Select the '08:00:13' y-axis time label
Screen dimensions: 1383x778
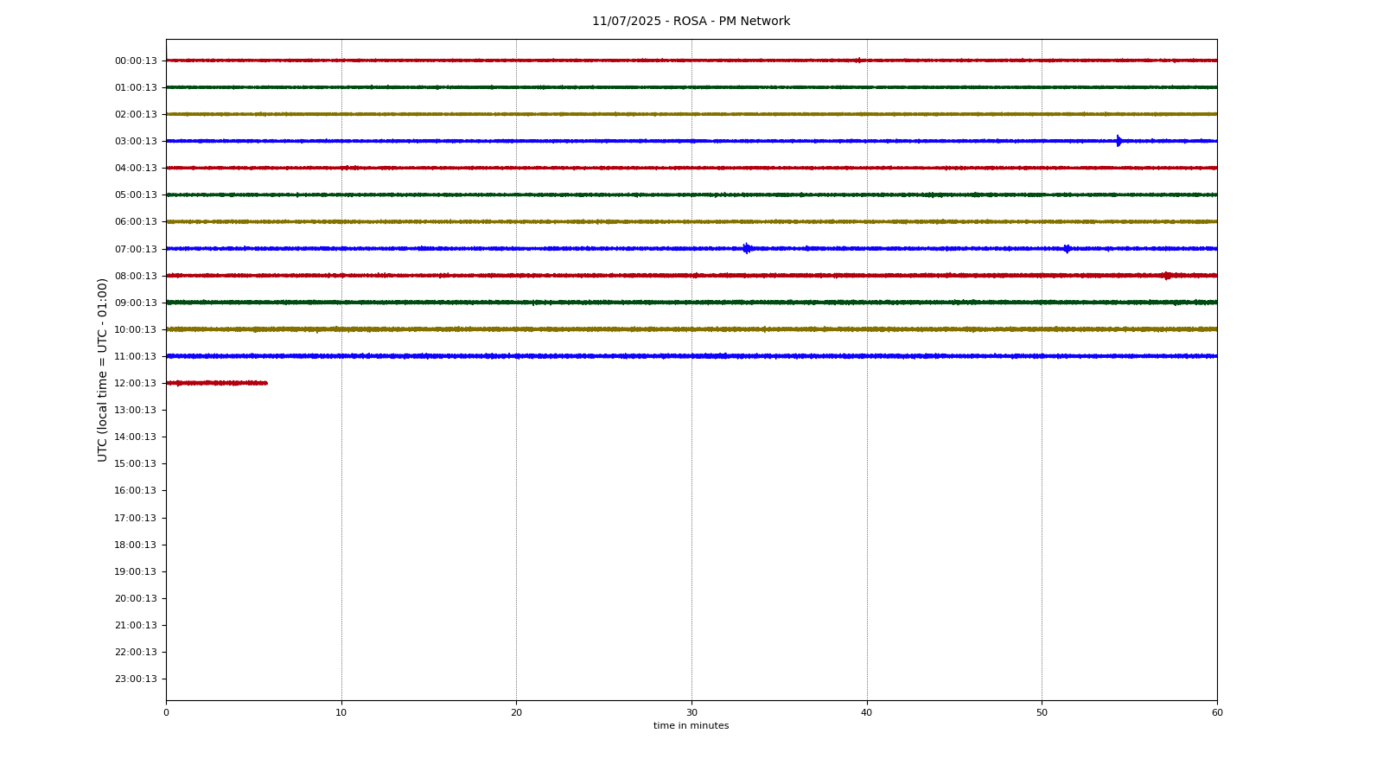click(x=136, y=276)
